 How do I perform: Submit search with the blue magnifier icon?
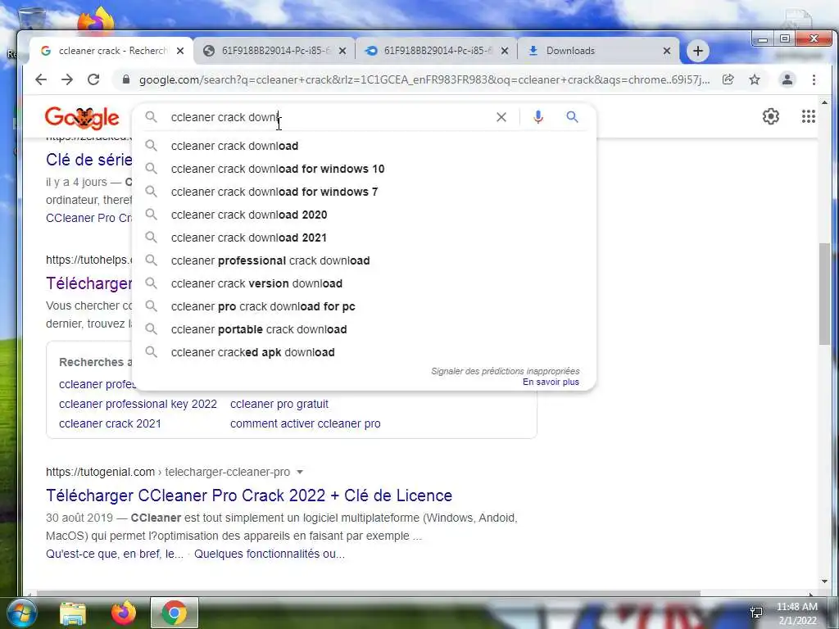pos(572,116)
